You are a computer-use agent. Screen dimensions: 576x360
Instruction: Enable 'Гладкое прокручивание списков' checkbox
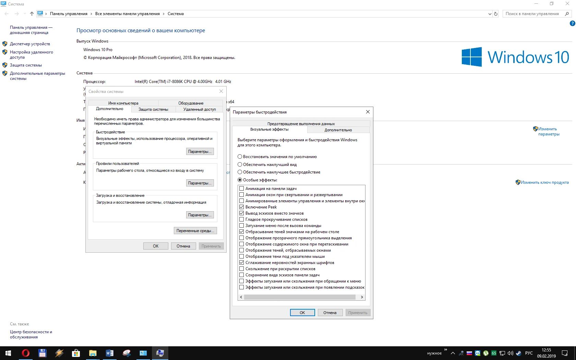click(242, 219)
